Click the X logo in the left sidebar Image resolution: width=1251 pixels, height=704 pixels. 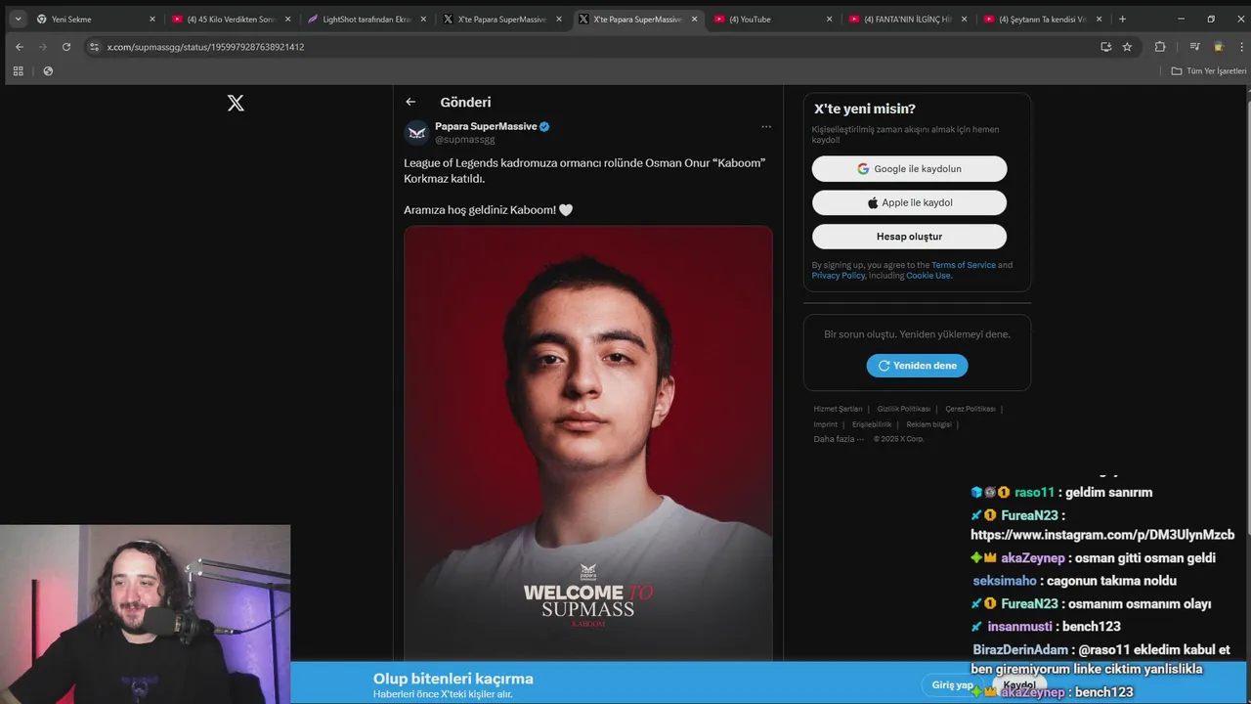(236, 103)
